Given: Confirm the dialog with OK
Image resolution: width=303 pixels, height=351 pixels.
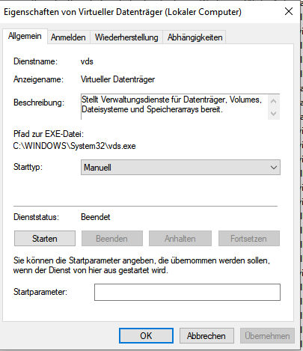Looking at the screenshot, I should click(146, 336).
